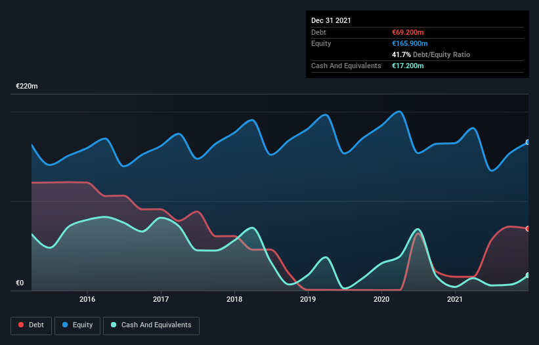This screenshot has height=345, width=539.
Task: Toggle the Debt series legend button
Action: click(31, 325)
